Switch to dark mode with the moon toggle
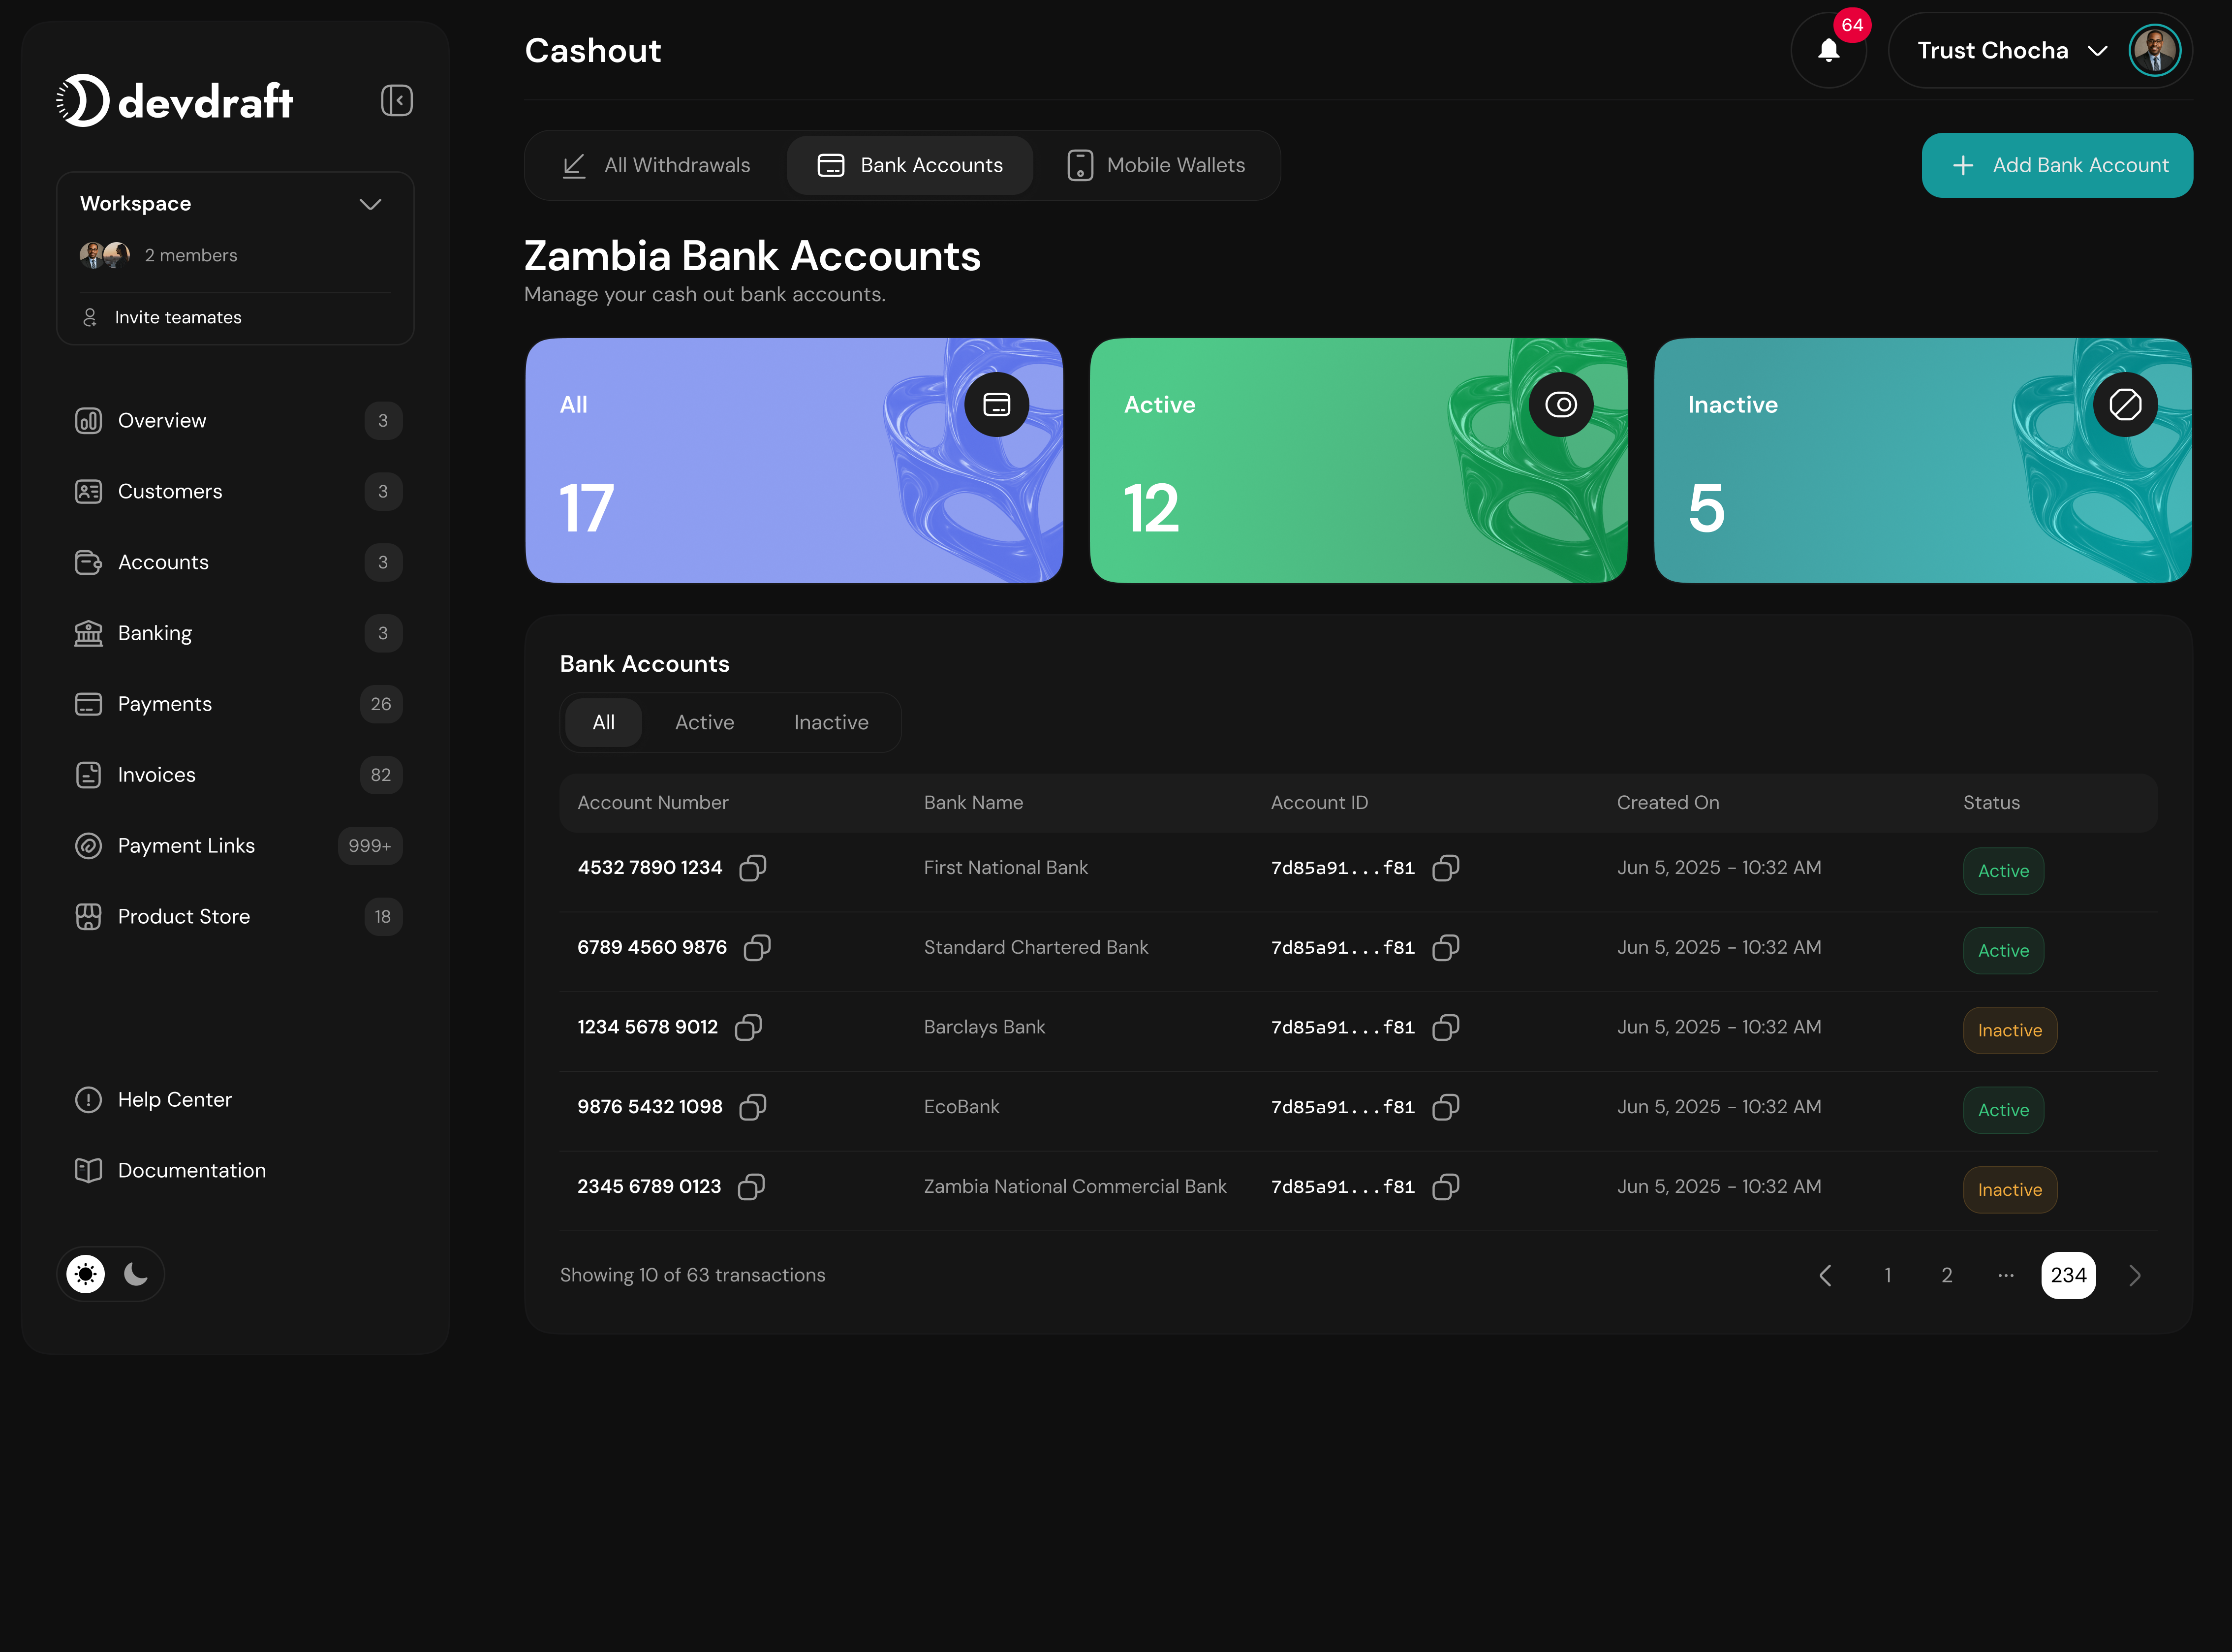This screenshot has height=1652, width=2232. (136, 1273)
